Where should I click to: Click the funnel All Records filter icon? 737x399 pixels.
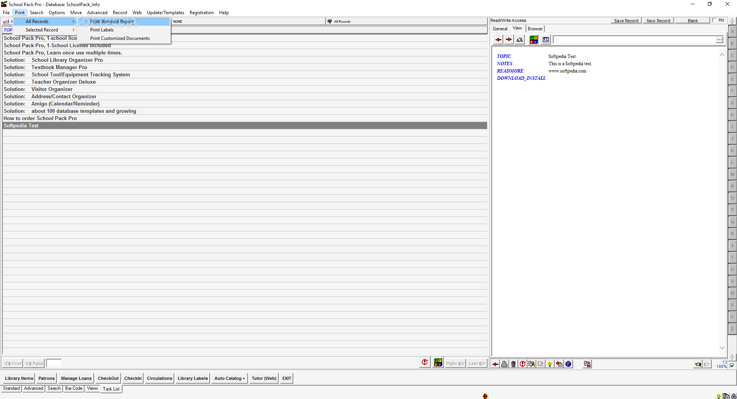(330, 21)
